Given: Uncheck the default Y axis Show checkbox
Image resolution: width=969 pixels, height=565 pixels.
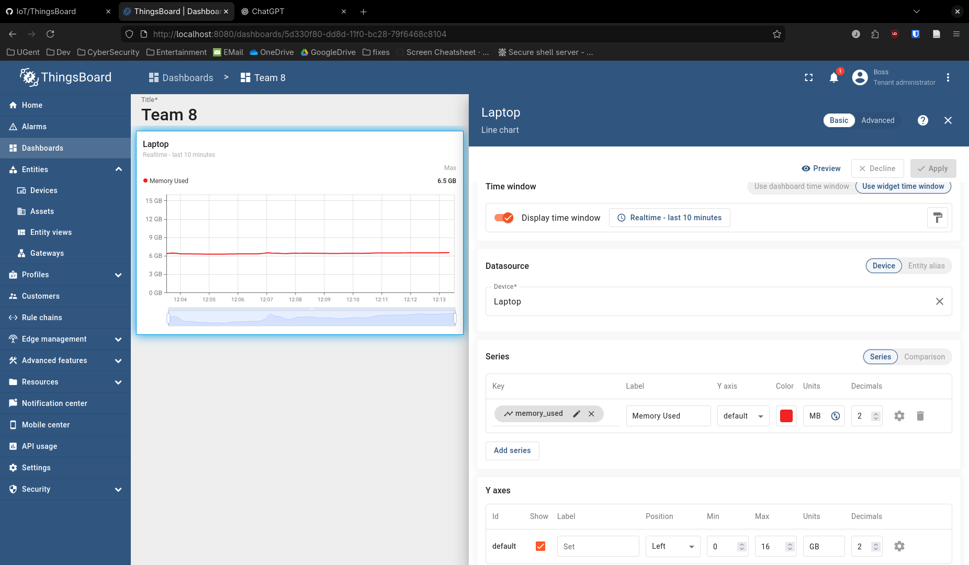Looking at the screenshot, I should click(540, 546).
